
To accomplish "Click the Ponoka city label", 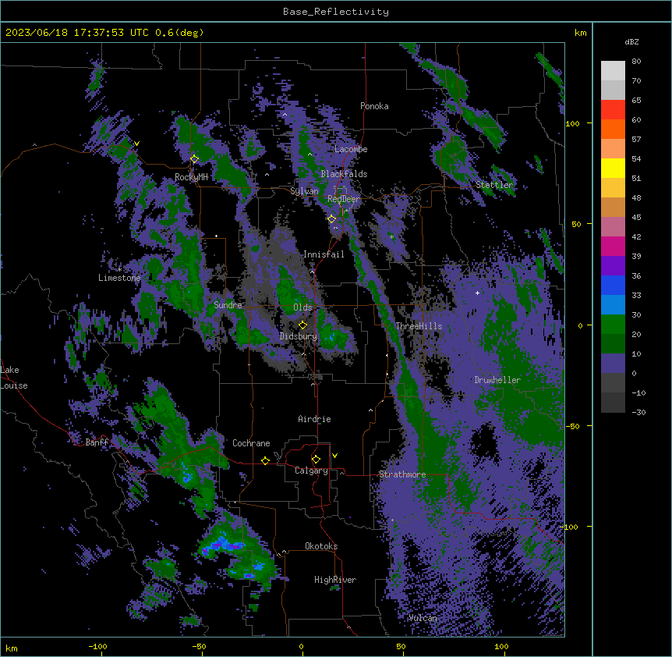I will click(x=374, y=106).
